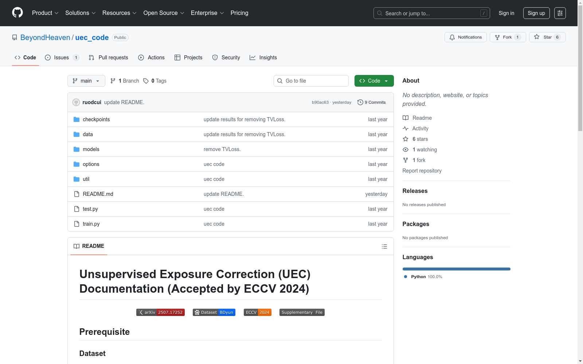Open the README outline list icon
Screen dimensions: 583x364
tap(384, 246)
